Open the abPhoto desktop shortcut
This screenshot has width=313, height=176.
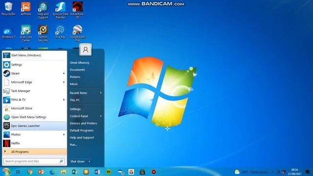click(x=26, y=9)
